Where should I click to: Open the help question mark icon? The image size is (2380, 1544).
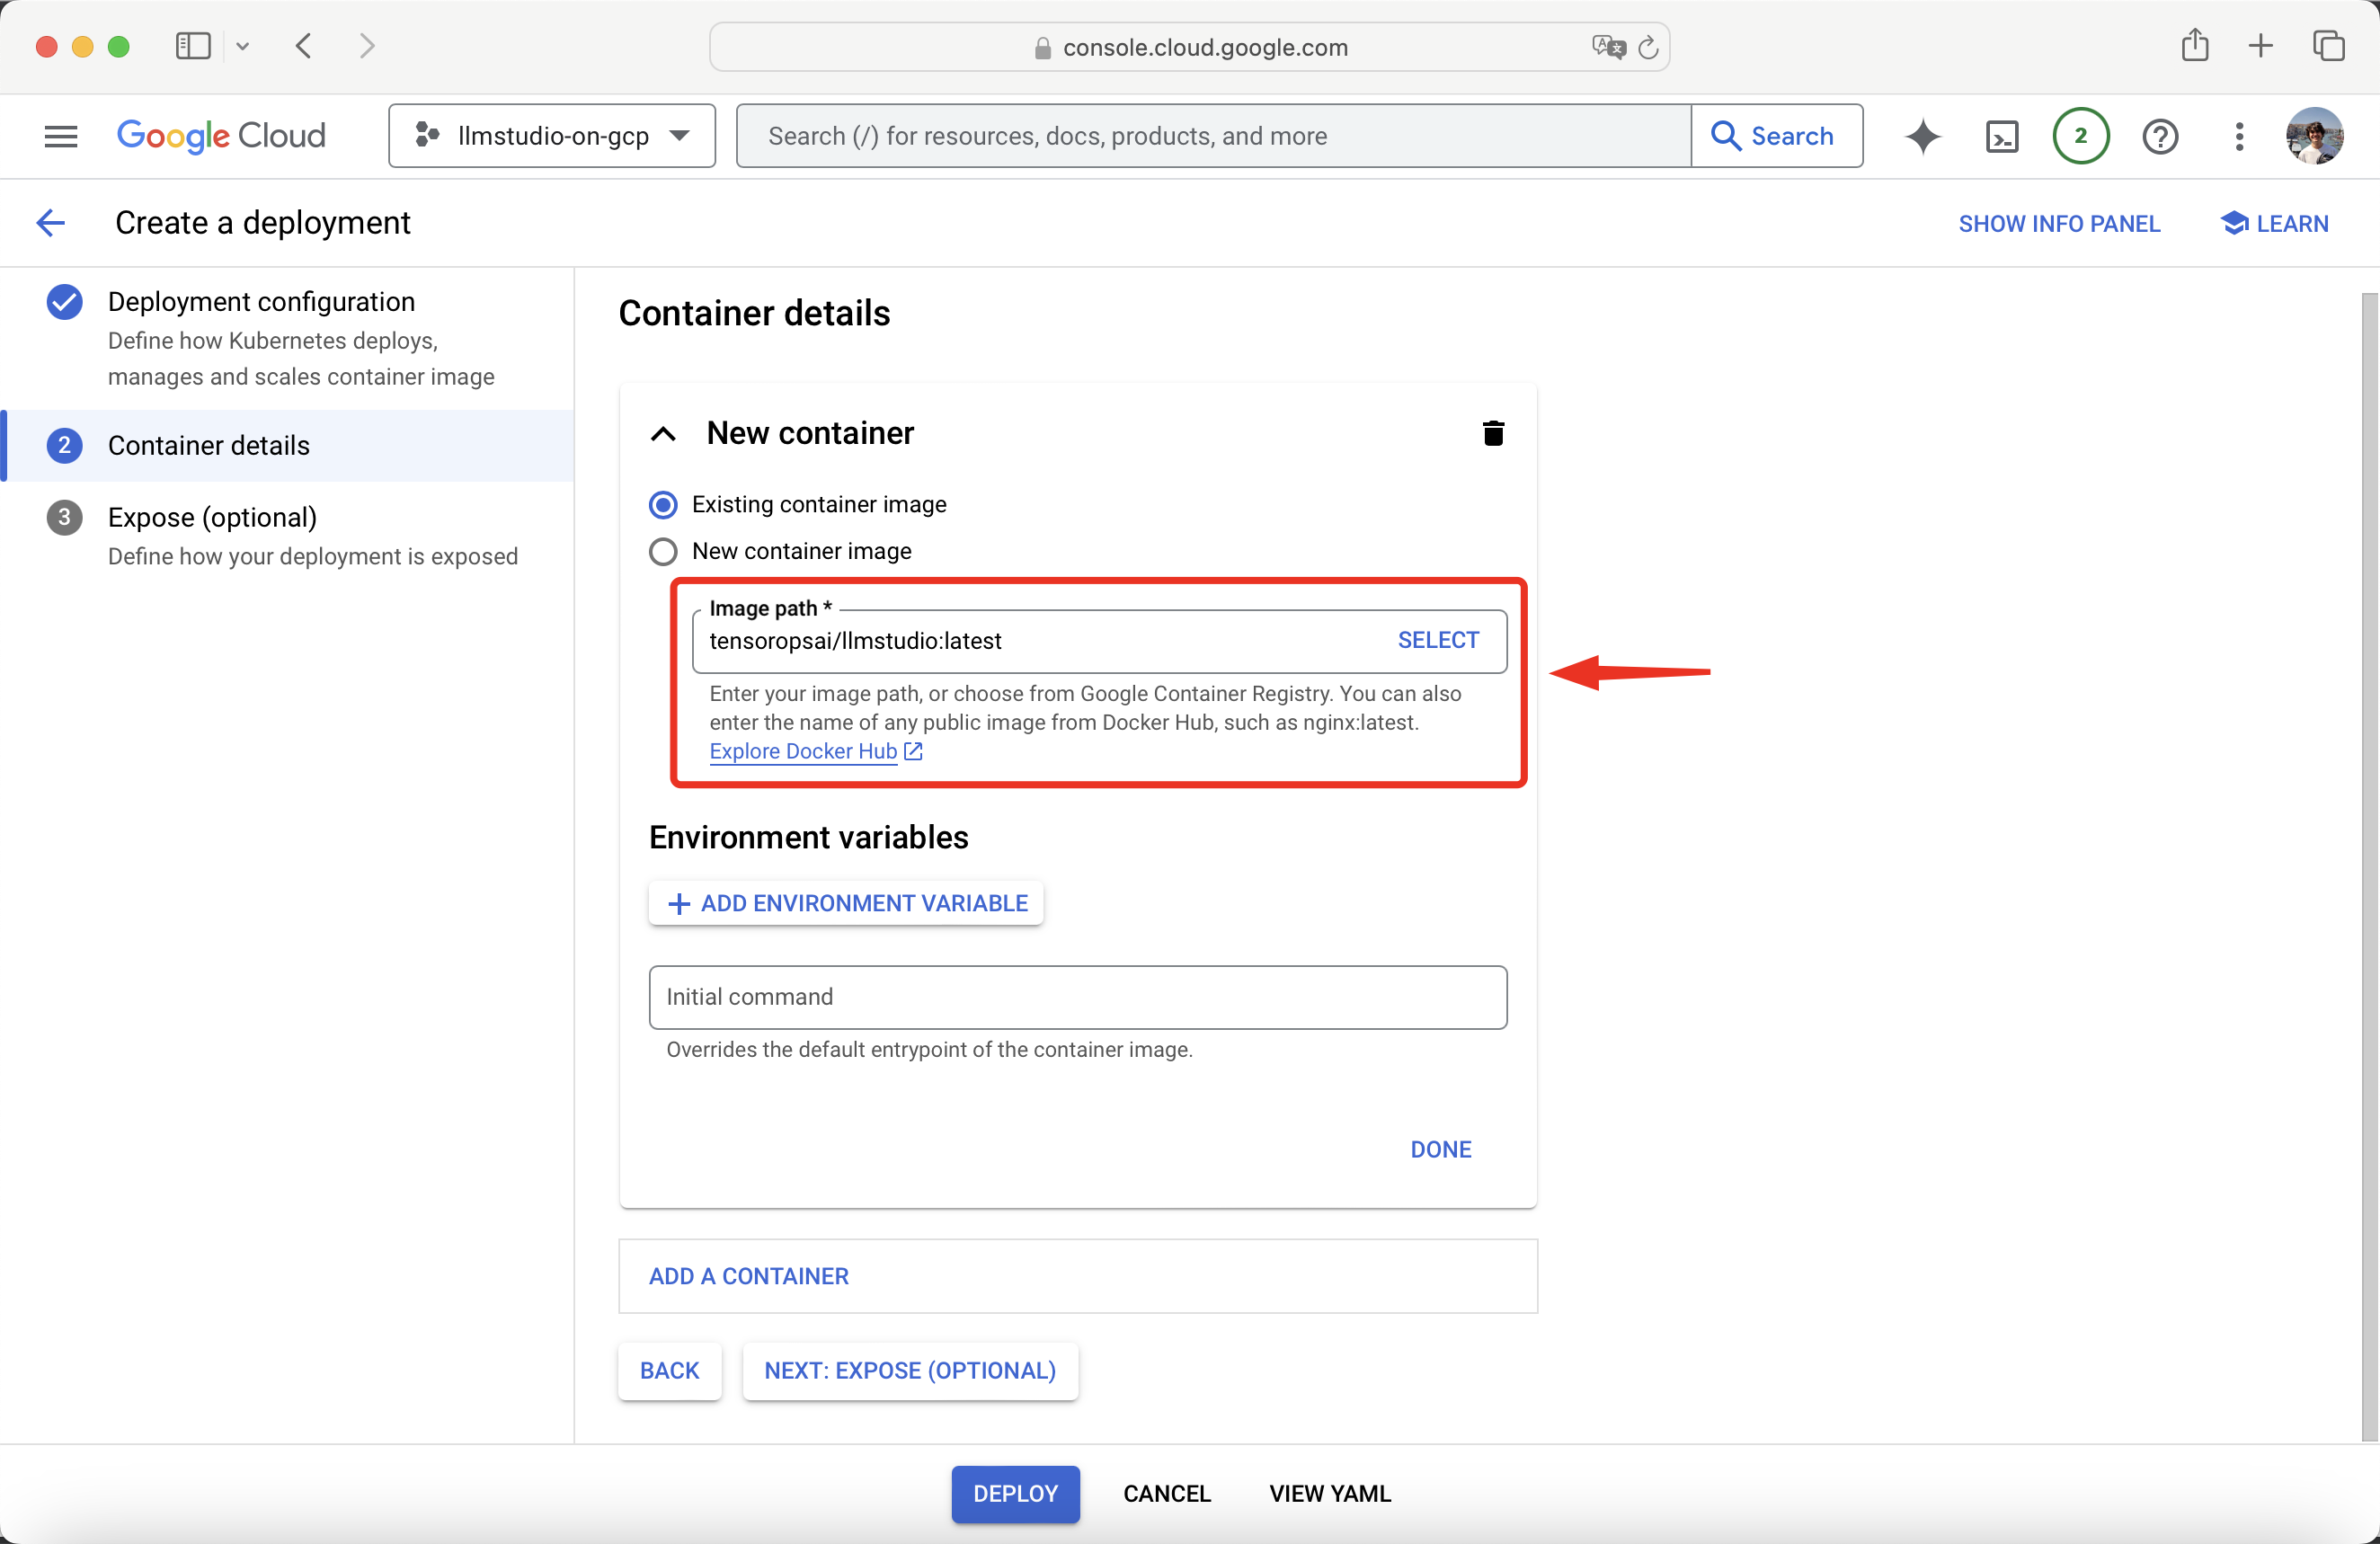tap(2160, 136)
